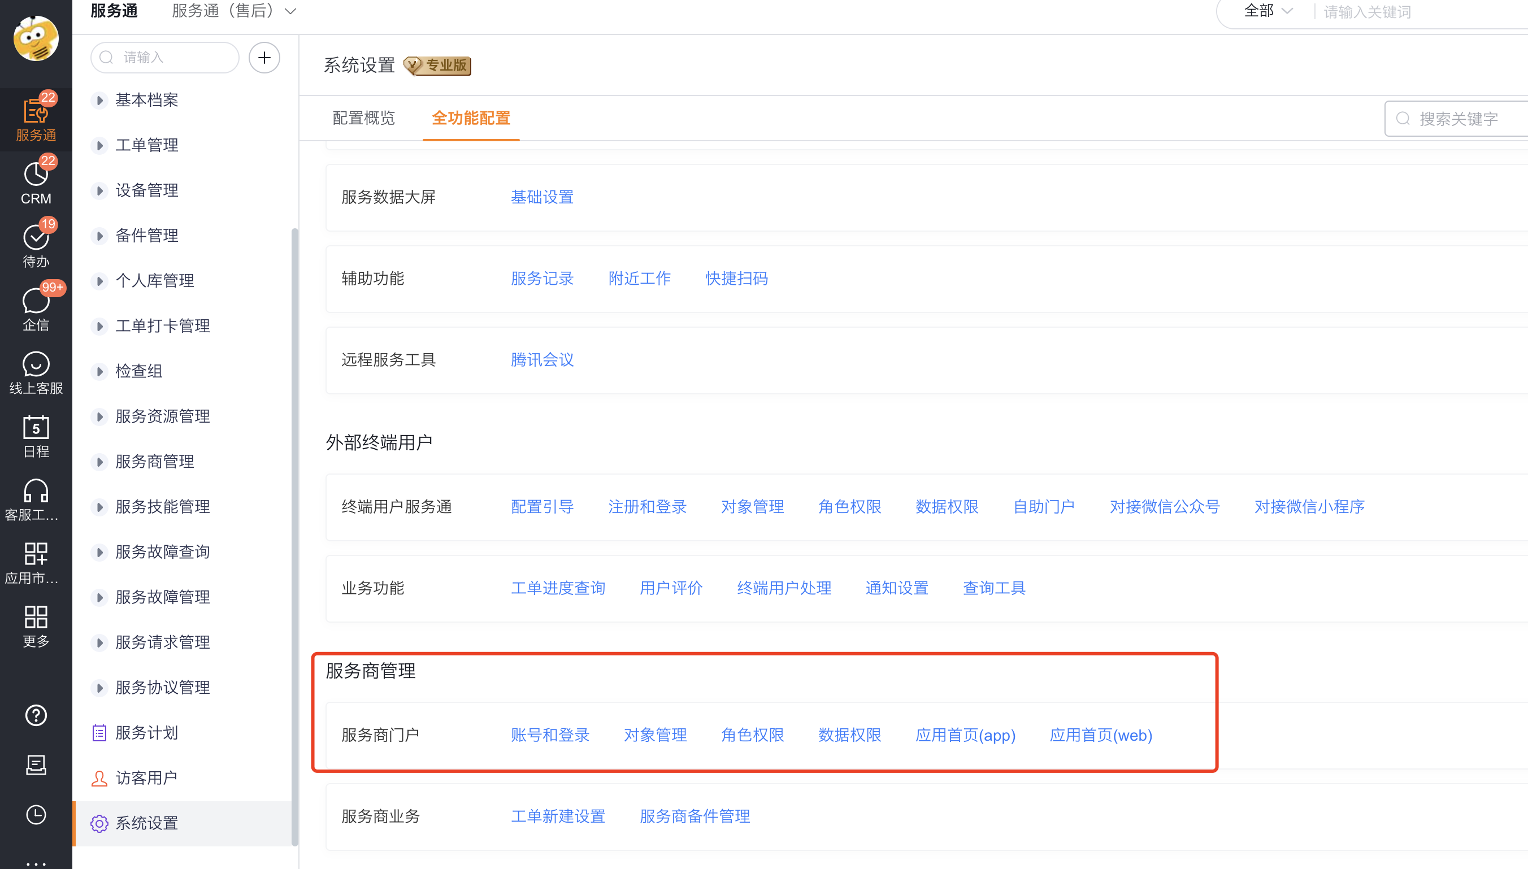The height and width of the screenshot is (869, 1528).
Task: Click the sidebar 请输入 search field
Action: pos(165,57)
